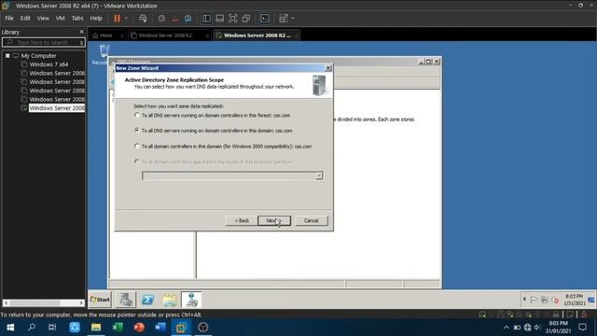The height and width of the screenshot is (336, 597).
Task: Open Word from host taskbar
Action: (160, 328)
